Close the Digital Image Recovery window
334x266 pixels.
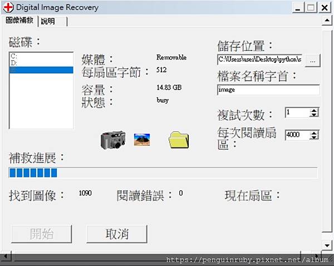325,8
